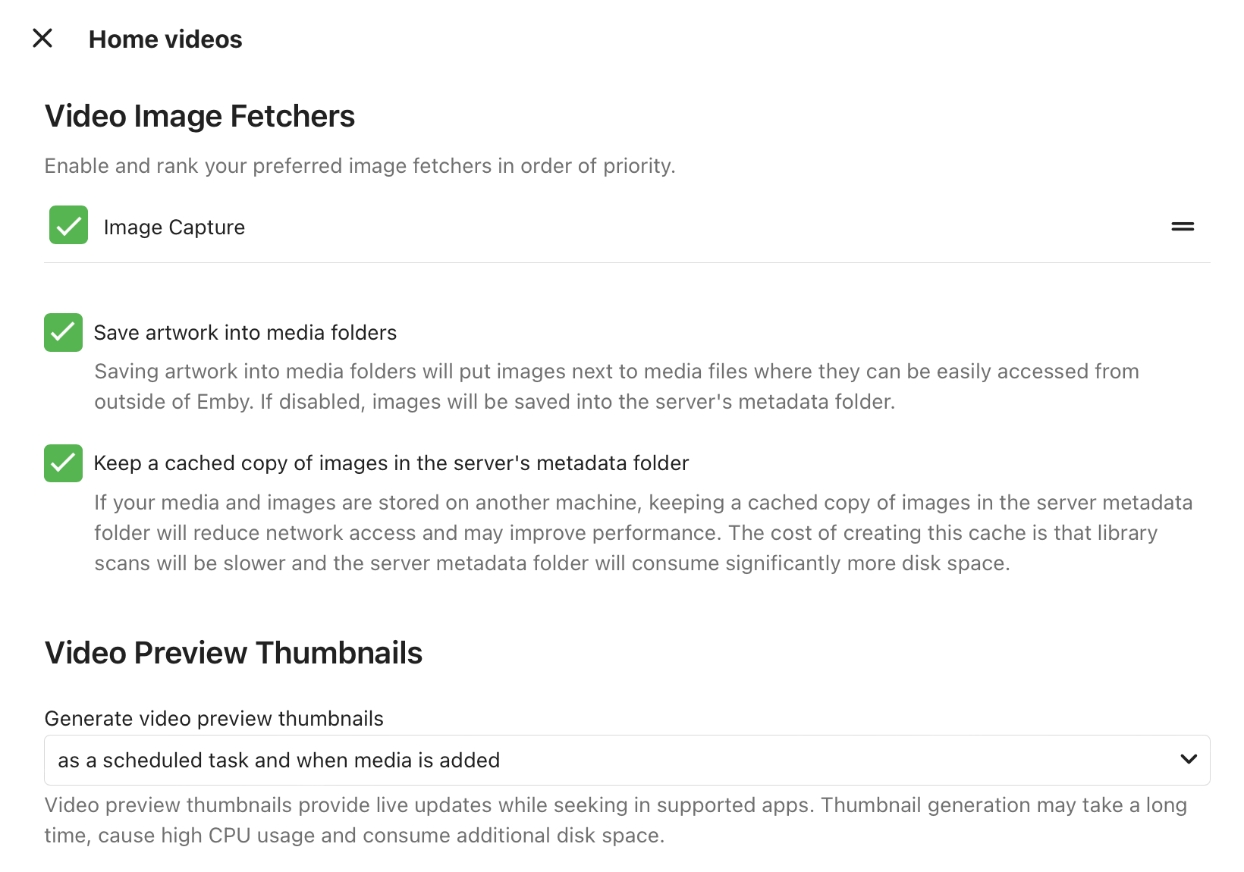Click the Video Image Fetchers heading
The width and height of the screenshot is (1244, 872).
click(x=199, y=116)
